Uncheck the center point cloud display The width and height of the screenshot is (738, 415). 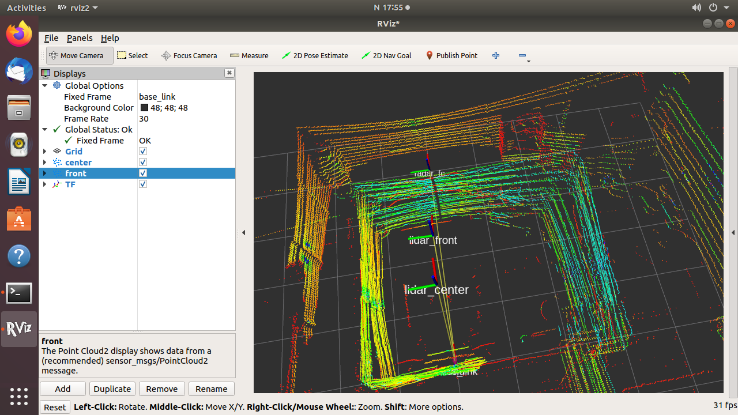click(x=142, y=162)
